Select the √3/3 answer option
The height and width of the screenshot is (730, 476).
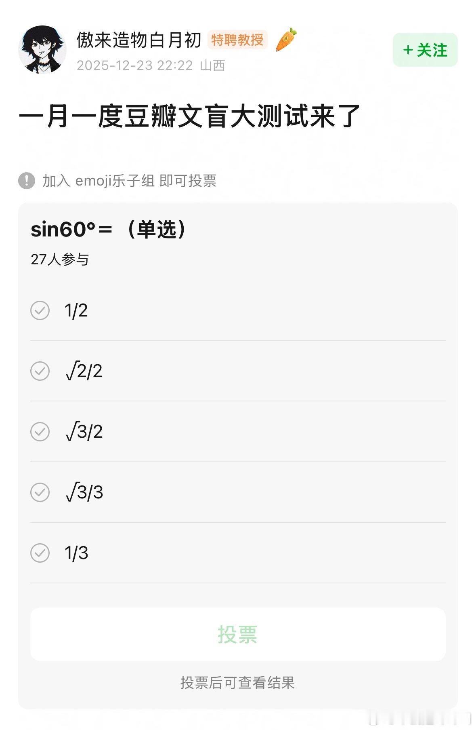(x=238, y=492)
